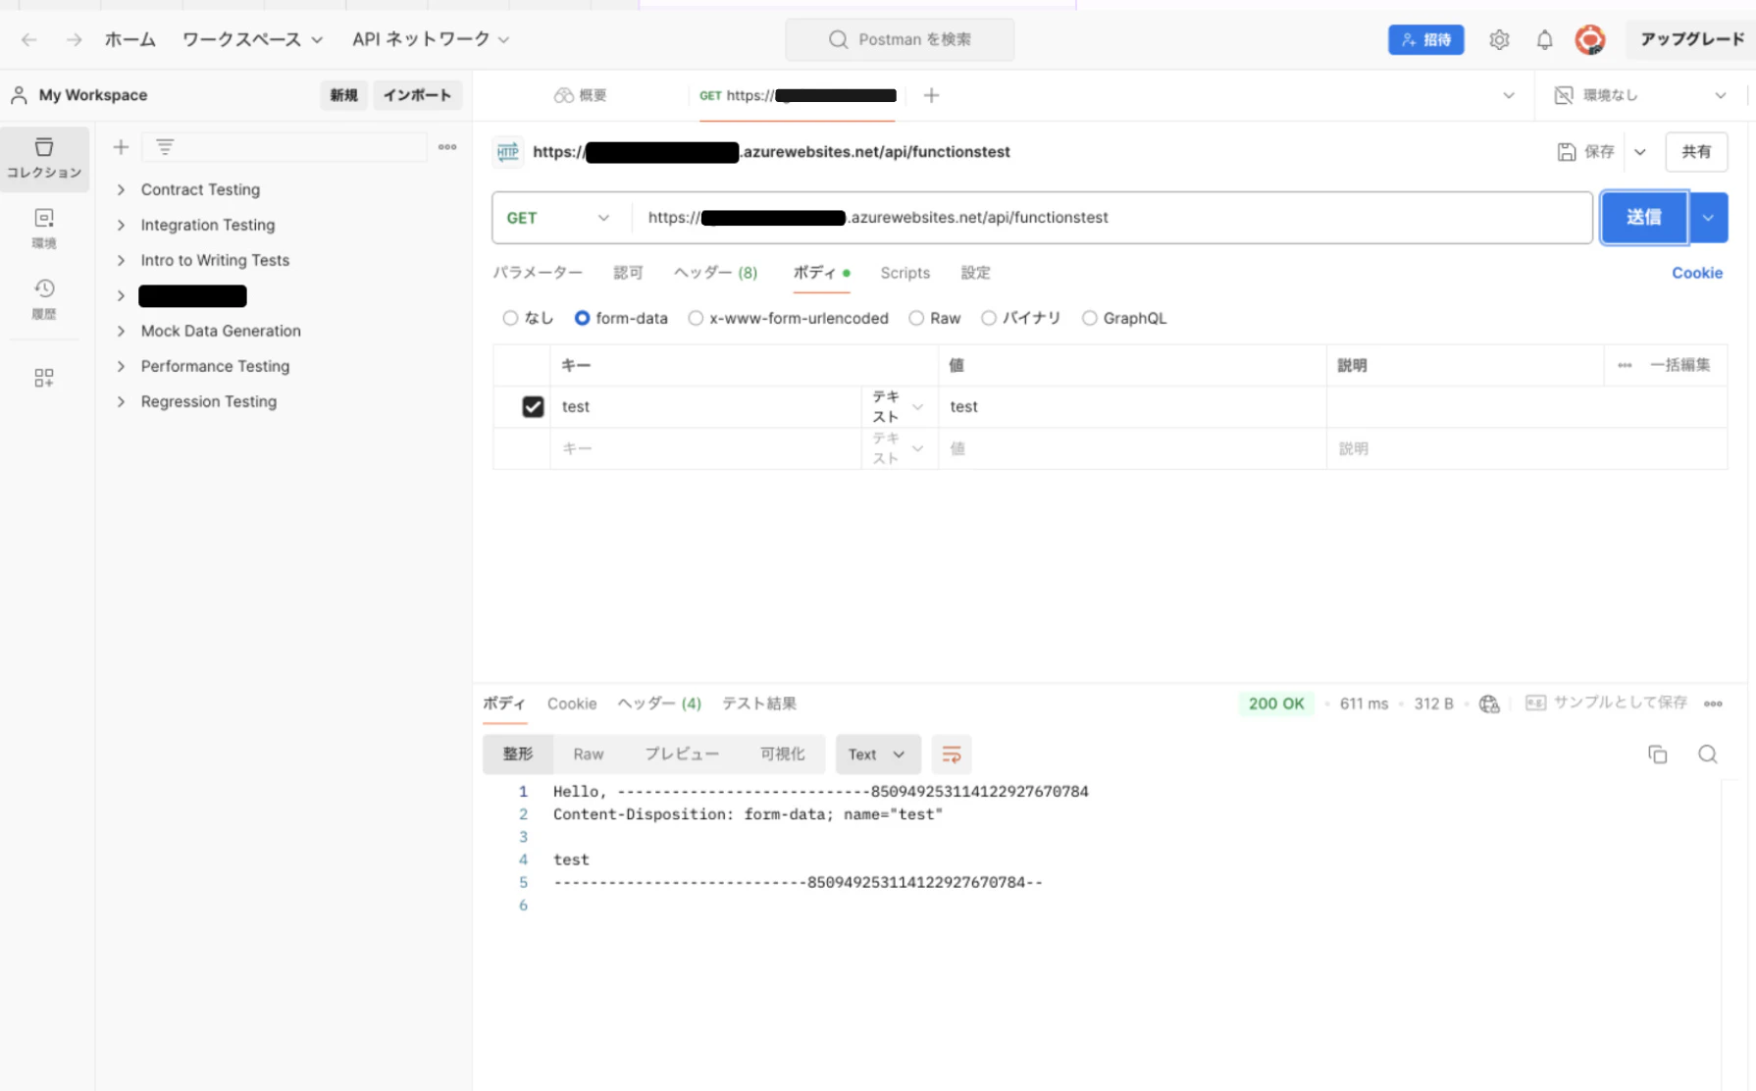Screen dimensions: 1756x1091
Task: Open the Collections sidebar icon
Action: pyautogui.click(x=44, y=158)
